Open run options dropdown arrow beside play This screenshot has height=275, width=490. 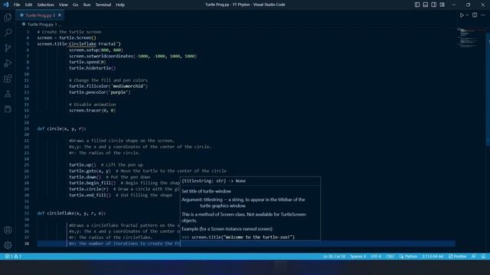click(467, 15)
